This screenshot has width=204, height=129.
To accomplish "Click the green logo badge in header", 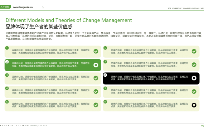I will 5,7.
